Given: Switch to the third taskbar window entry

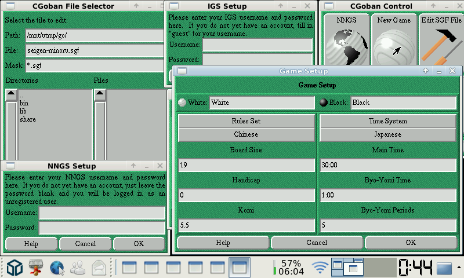Looking at the screenshot, I should [173, 268].
